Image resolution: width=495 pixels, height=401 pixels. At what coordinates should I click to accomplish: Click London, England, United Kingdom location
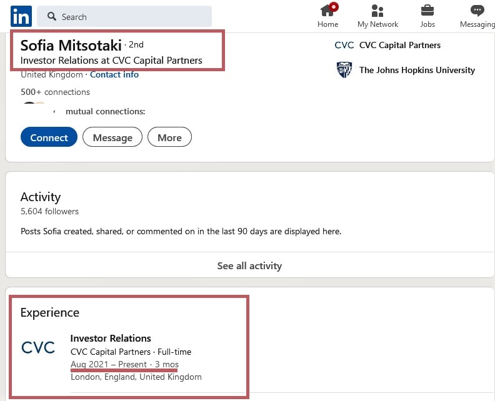tap(136, 377)
